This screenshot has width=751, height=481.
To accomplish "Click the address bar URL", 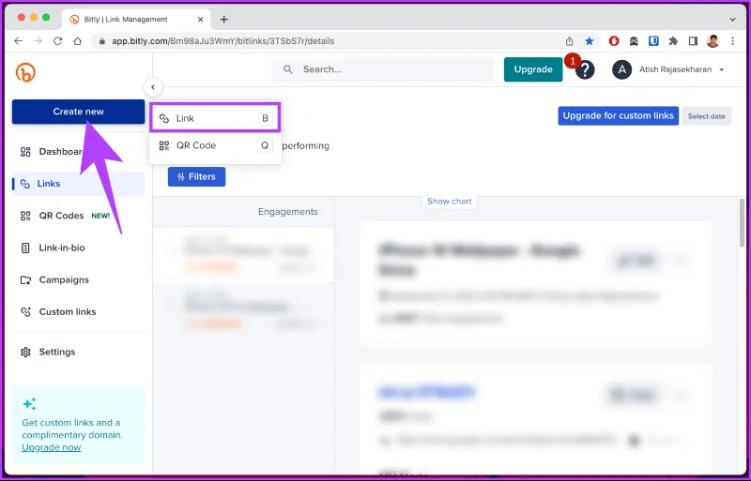I will point(222,41).
